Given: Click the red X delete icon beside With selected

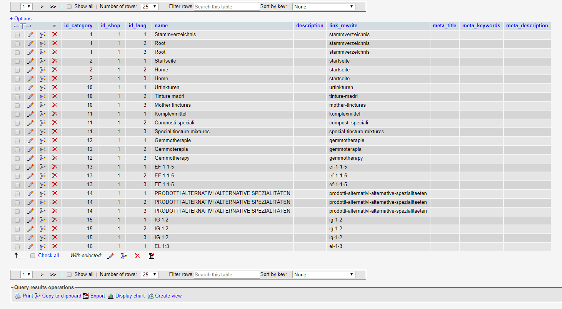Looking at the screenshot, I should click(137, 256).
